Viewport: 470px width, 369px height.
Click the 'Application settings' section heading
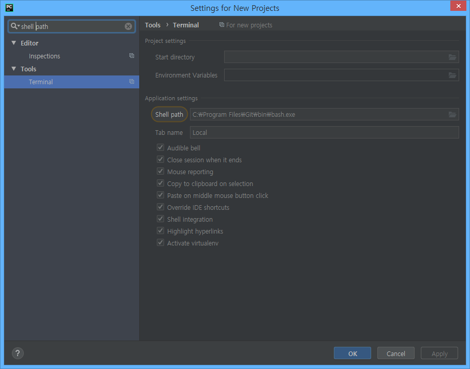click(171, 98)
